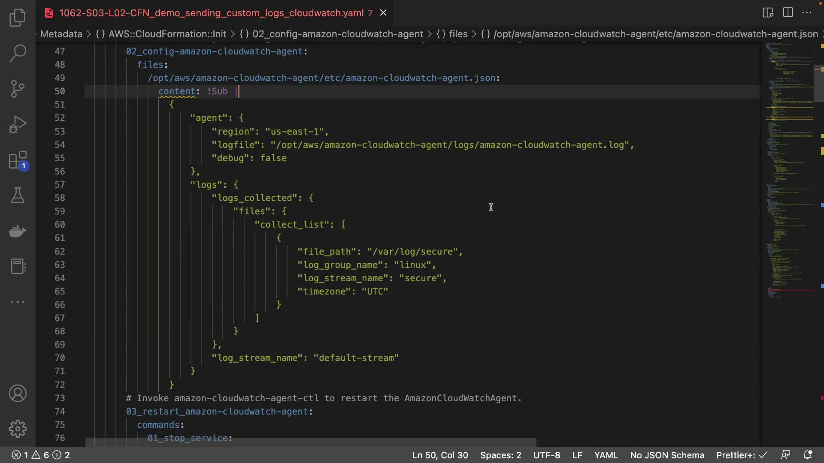
Task: Open Source Control view
Action: click(18, 89)
